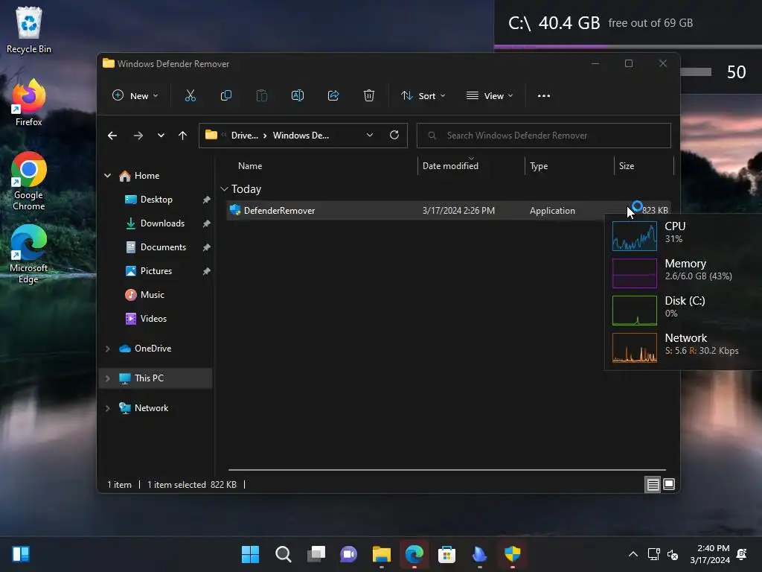762x572 pixels.
Task: Open the See more three-dots menu
Action: [544, 96]
